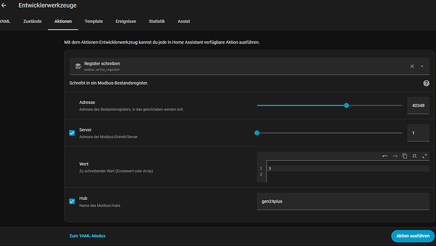Switch to the Zustände tab
Viewport: 436px width, 246px height.
pos(32,21)
